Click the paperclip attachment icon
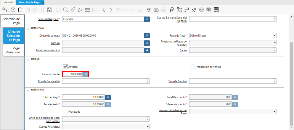The height and width of the screenshot is (130, 294). point(73,10)
